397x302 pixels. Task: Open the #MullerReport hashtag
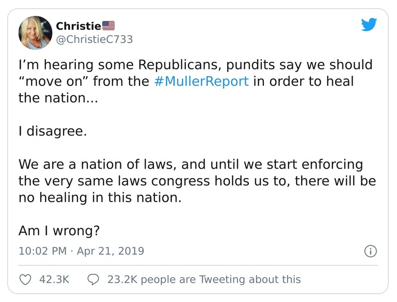(201, 81)
